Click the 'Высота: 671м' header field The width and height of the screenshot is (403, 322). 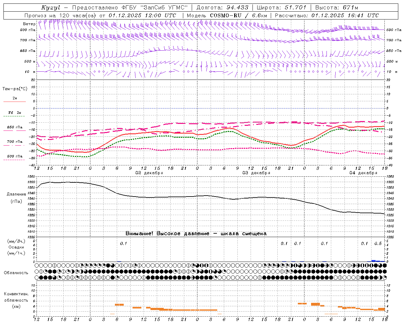[x=337, y=8]
